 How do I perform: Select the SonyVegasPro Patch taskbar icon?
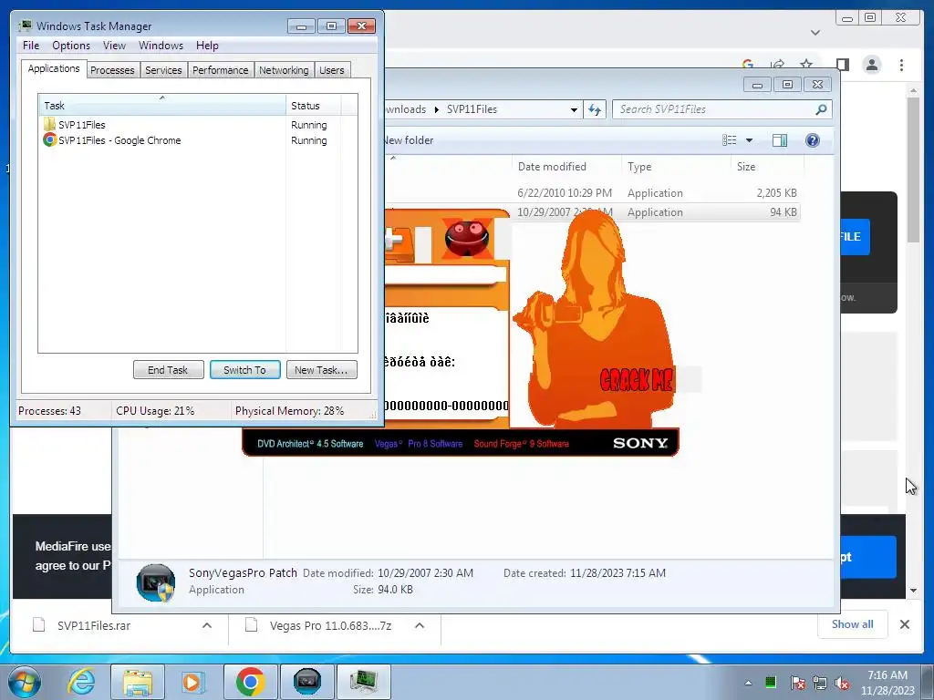306,682
